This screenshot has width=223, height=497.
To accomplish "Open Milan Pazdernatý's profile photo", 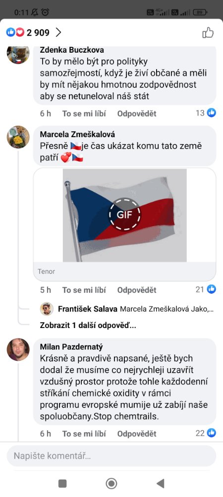I will [x=18, y=349].
